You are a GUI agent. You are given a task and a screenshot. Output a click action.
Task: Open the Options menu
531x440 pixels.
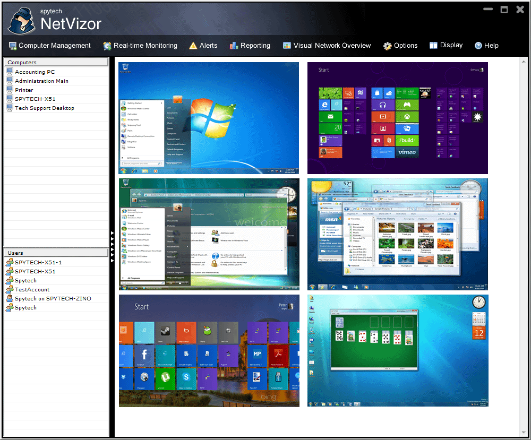[400, 45]
